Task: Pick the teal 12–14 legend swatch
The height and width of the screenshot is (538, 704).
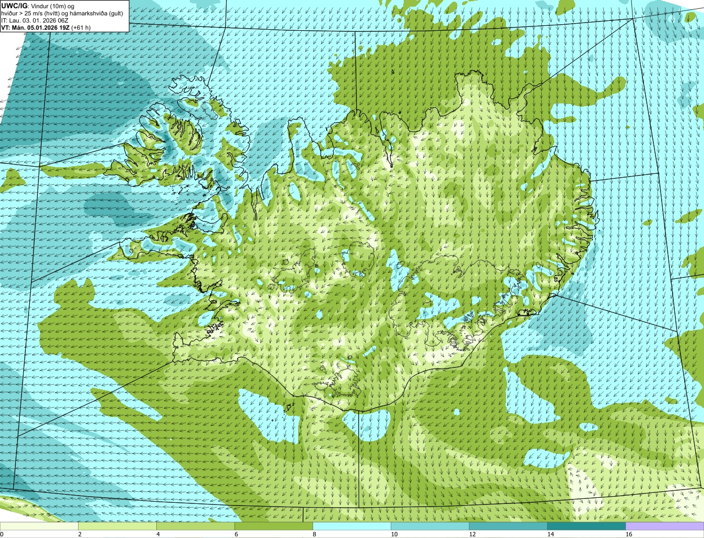Action: (508, 526)
